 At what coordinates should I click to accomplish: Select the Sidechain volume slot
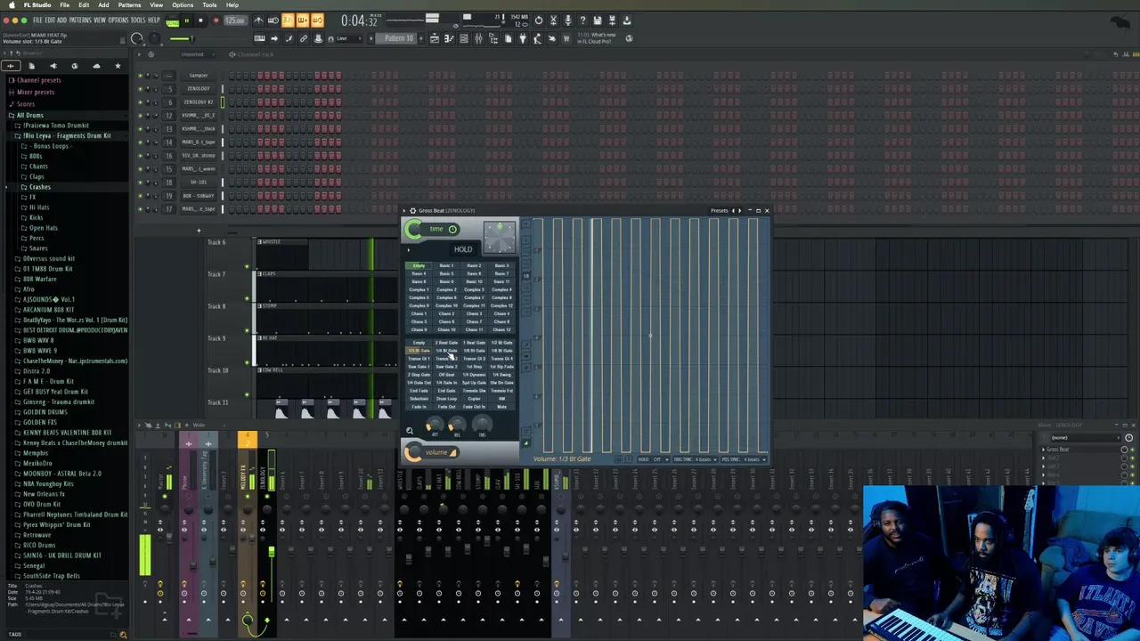point(419,399)
